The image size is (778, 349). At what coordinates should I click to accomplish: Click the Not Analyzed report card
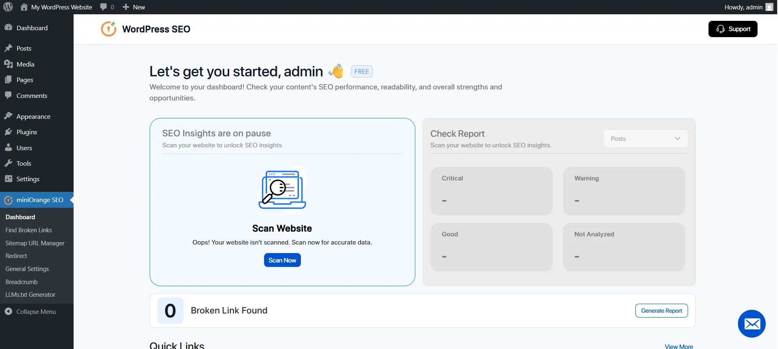[624, 247]
